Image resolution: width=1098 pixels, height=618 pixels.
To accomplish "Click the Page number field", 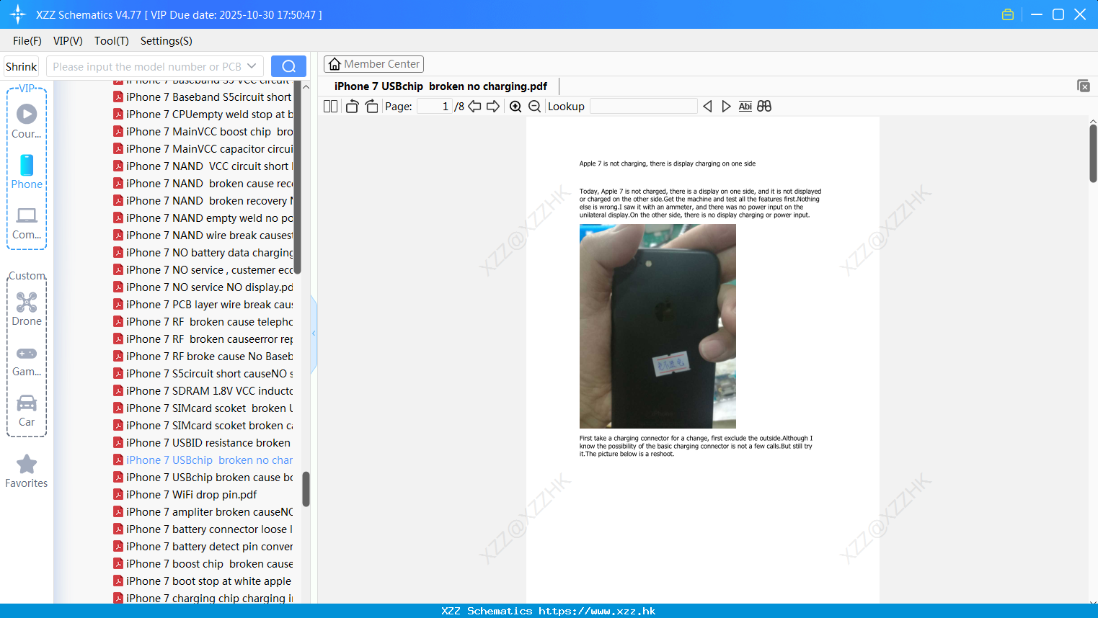I will pos(434,106).
